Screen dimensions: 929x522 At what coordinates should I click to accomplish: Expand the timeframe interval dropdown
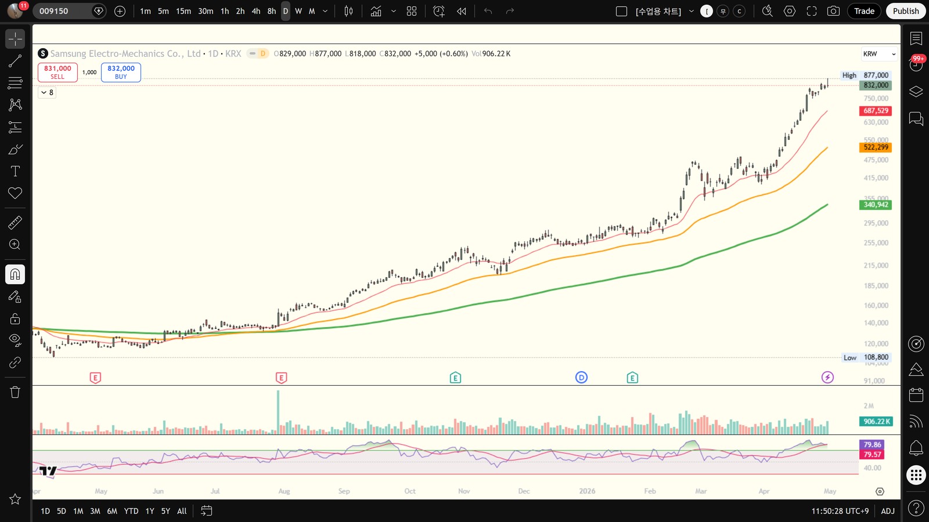pyautogui.click(x=325, y=11)
